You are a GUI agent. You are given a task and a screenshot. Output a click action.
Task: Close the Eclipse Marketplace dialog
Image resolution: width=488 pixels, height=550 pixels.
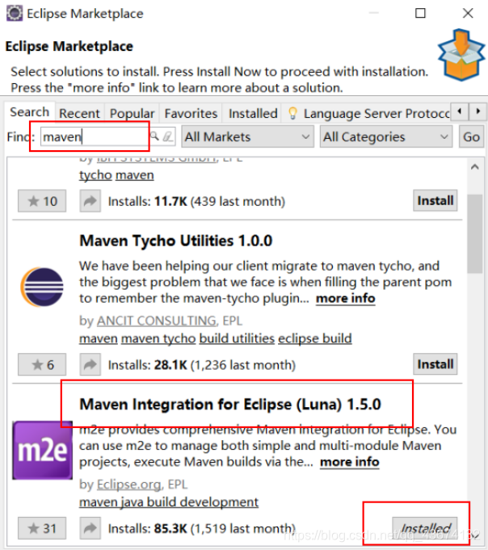tap(468, 13)
